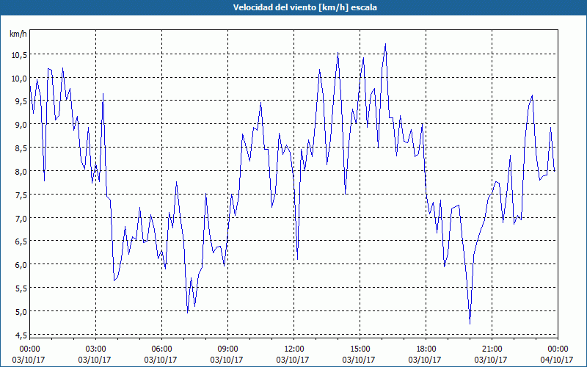Click the 06:00 time axis label
The width and height of the screenshot is (587, 367).
pos(161,349)
